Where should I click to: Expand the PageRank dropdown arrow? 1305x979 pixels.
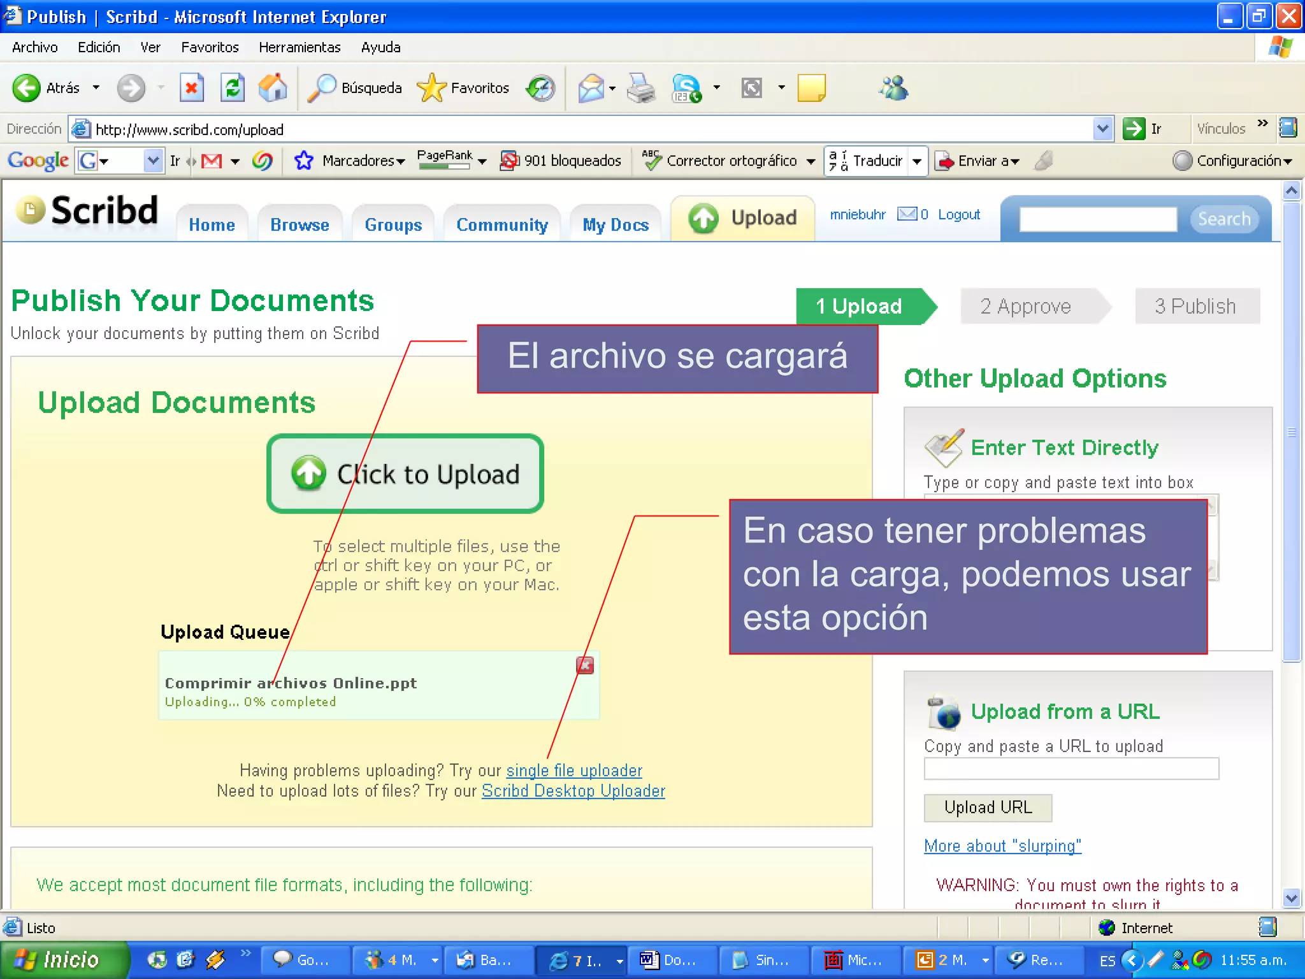pos(482,161)
